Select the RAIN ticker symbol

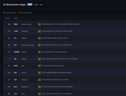click(16, 66)
